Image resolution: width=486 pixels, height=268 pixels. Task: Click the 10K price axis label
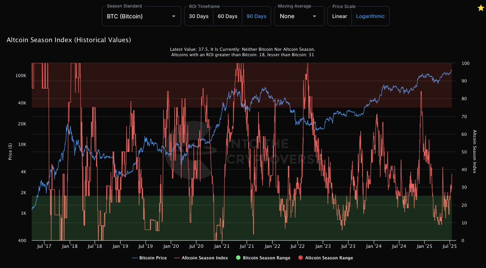(x=22, y=144)
